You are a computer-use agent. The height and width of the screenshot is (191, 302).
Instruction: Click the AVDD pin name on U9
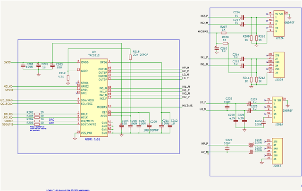pyautogui.click(x=104, y=116)
